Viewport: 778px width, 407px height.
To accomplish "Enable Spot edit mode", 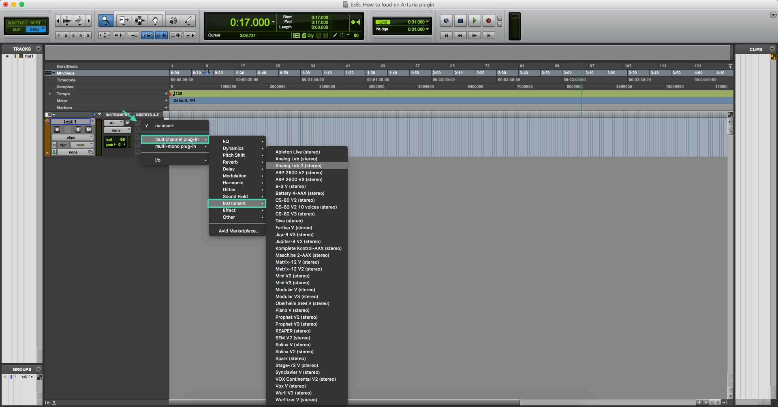I will 36,23.
